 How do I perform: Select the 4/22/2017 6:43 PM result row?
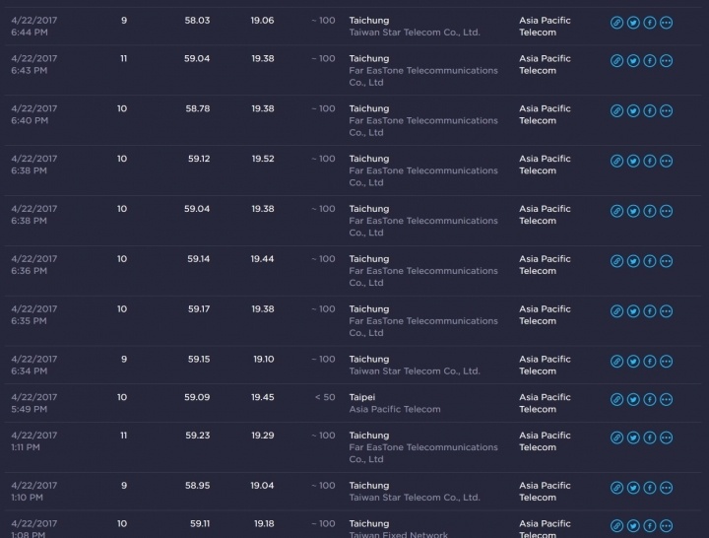pyautogui.click(x=353, y=70)
